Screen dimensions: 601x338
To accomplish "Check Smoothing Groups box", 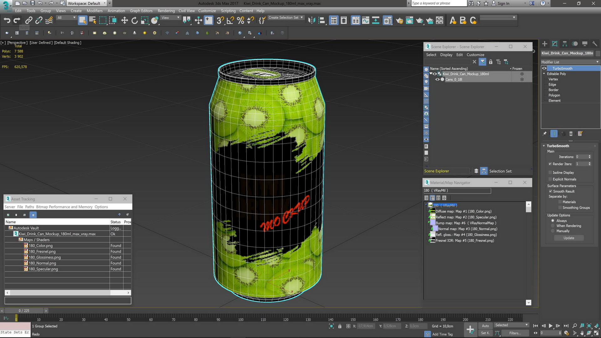I will (x=560, y=207).
